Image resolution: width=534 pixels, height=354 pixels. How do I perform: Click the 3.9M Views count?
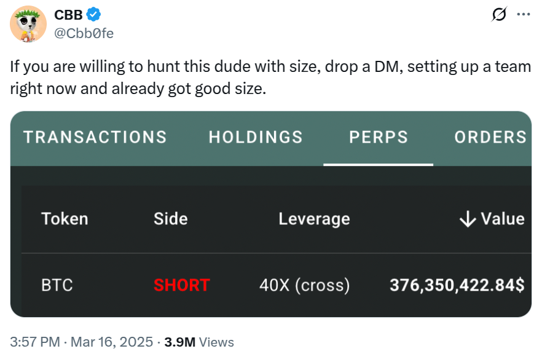click(199, 342)
